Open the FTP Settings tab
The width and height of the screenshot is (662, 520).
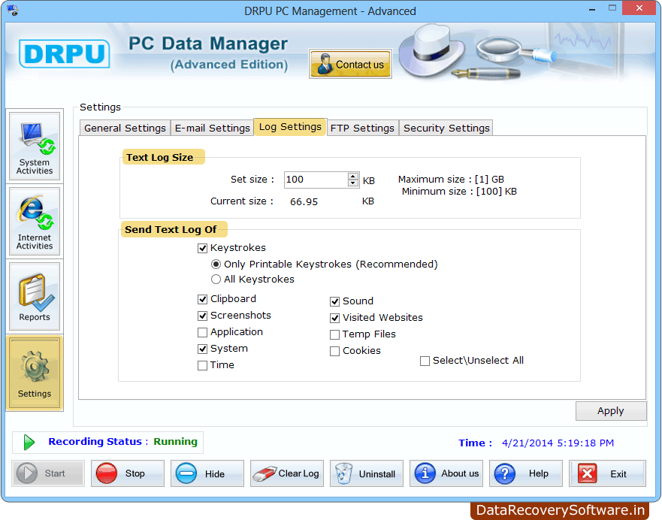[362, 128]
